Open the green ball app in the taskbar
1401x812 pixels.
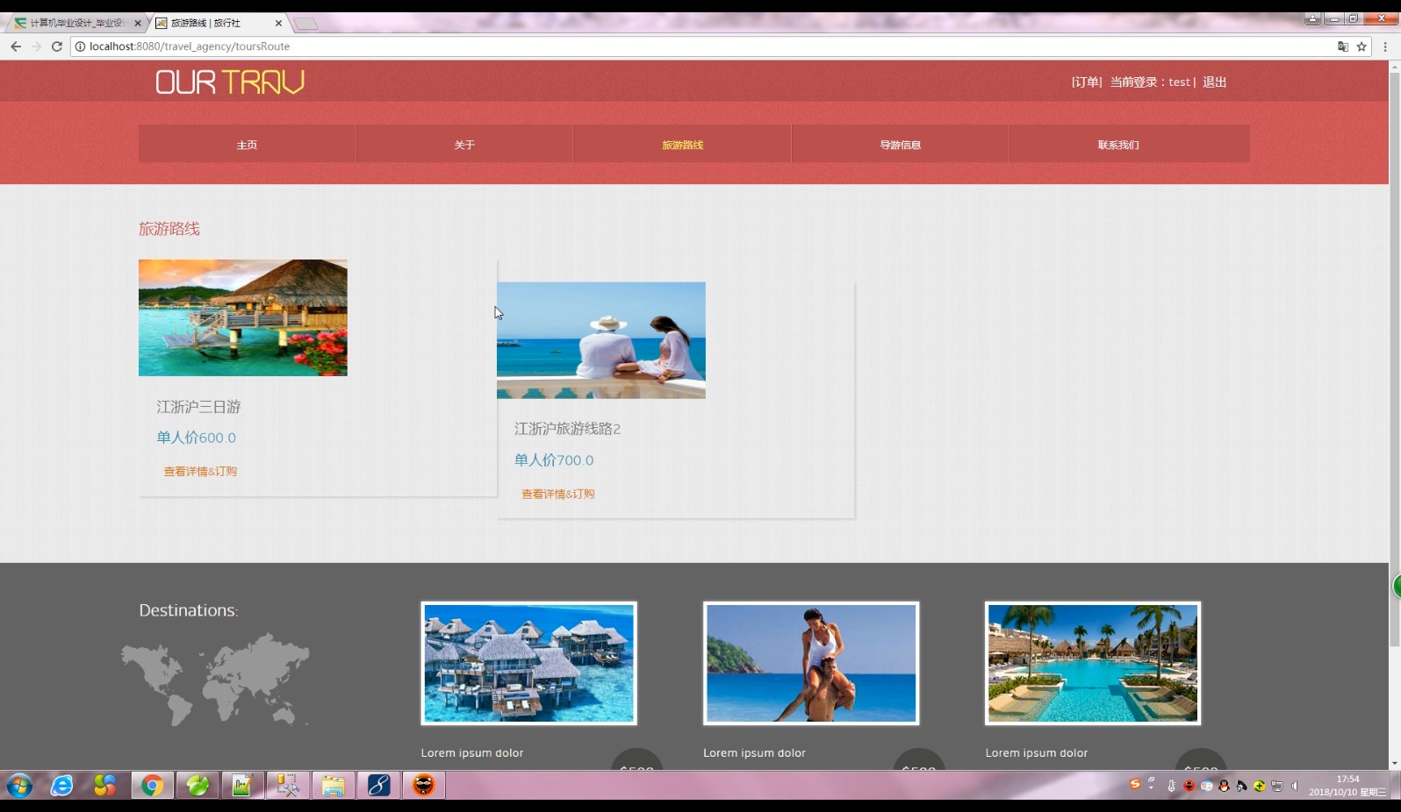pyautogui.click(x=198, y=785)
